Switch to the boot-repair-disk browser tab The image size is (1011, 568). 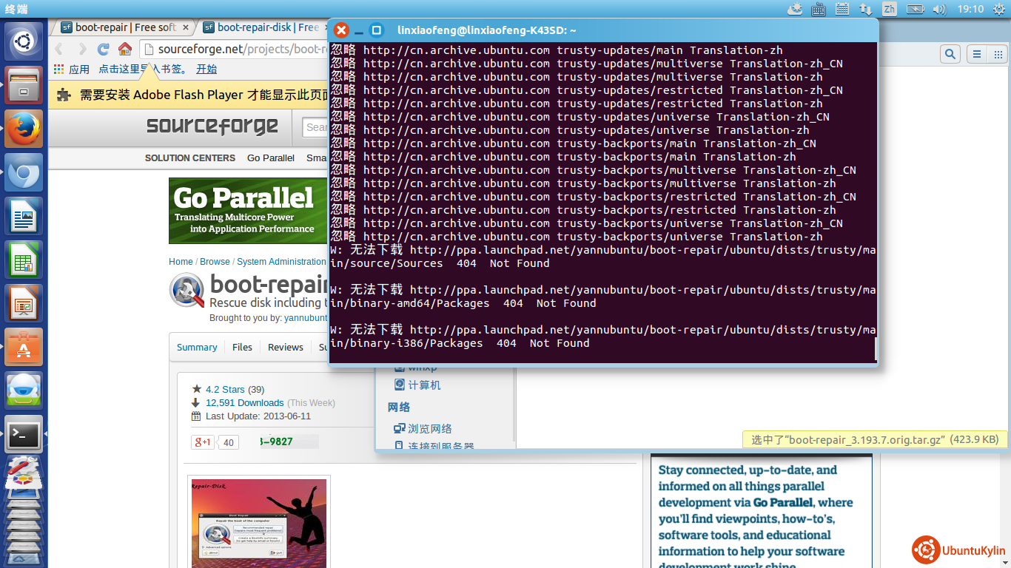[x=263, y=27]
